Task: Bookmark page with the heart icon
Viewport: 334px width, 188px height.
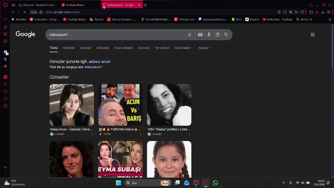Action: click(302, 12)
